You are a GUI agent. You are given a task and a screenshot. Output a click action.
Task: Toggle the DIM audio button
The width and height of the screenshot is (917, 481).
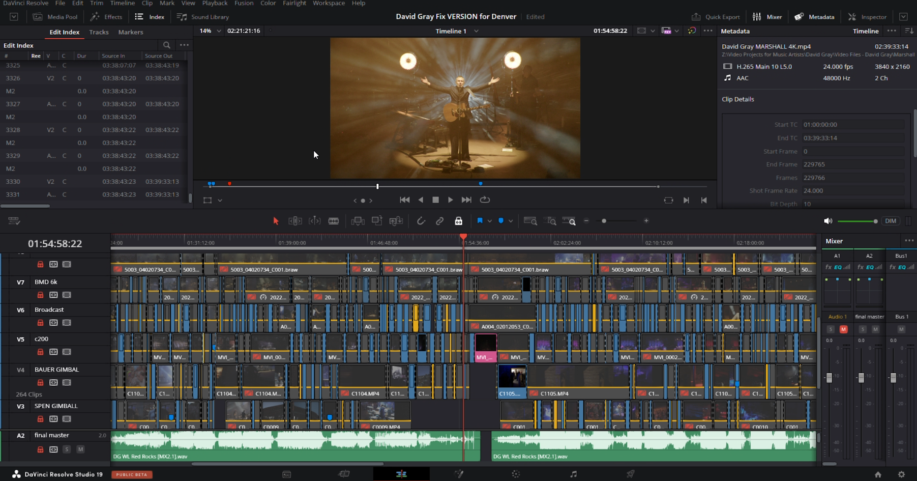click(891, 221)
